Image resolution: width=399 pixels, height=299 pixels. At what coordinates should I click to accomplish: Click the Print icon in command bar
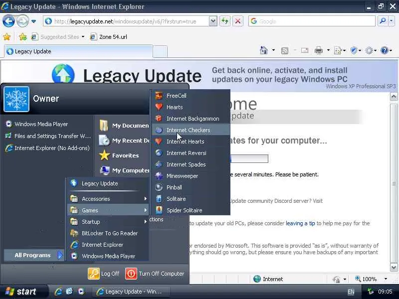coord(318,50)
